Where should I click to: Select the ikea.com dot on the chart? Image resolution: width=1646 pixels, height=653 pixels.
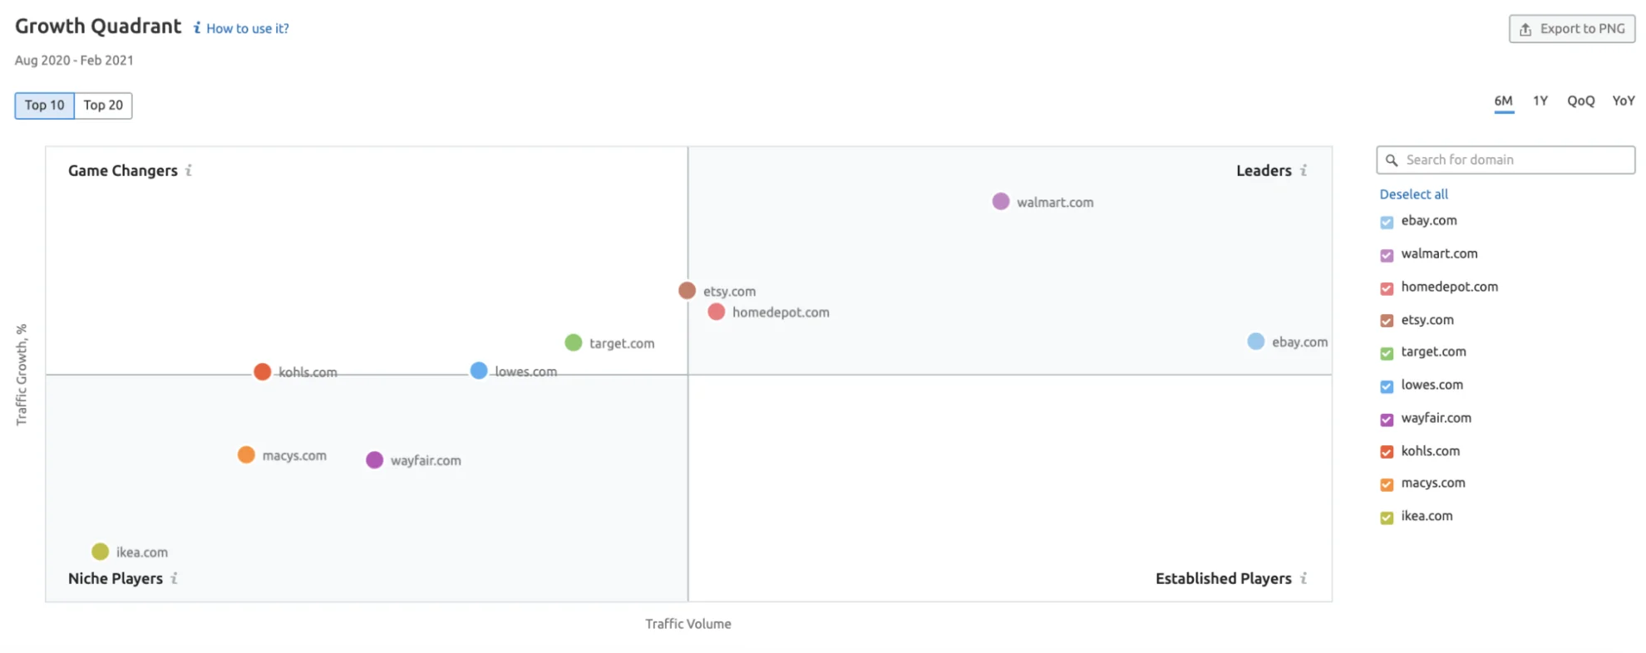[x=101, y=552]
